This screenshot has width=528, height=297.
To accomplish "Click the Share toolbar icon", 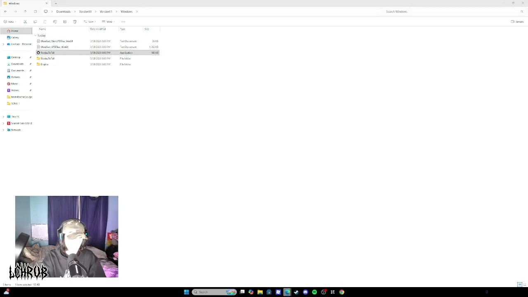I will coord(65,21).
